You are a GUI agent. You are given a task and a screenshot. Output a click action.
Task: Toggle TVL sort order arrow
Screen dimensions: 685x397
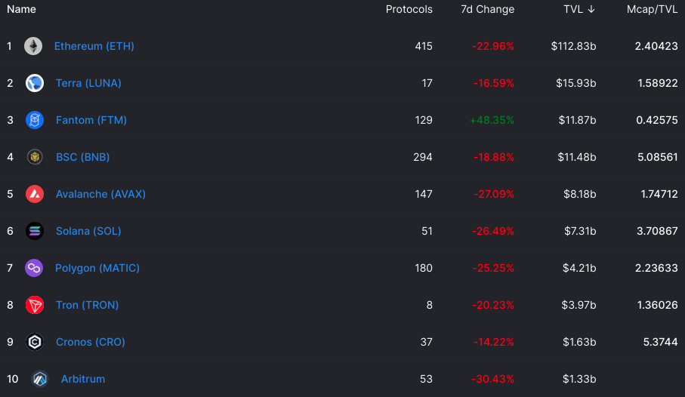pyautogui.click(x=591, y=9)
